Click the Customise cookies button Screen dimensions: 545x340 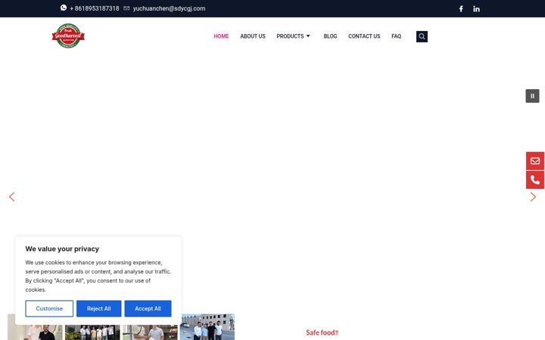click(49, 308)
